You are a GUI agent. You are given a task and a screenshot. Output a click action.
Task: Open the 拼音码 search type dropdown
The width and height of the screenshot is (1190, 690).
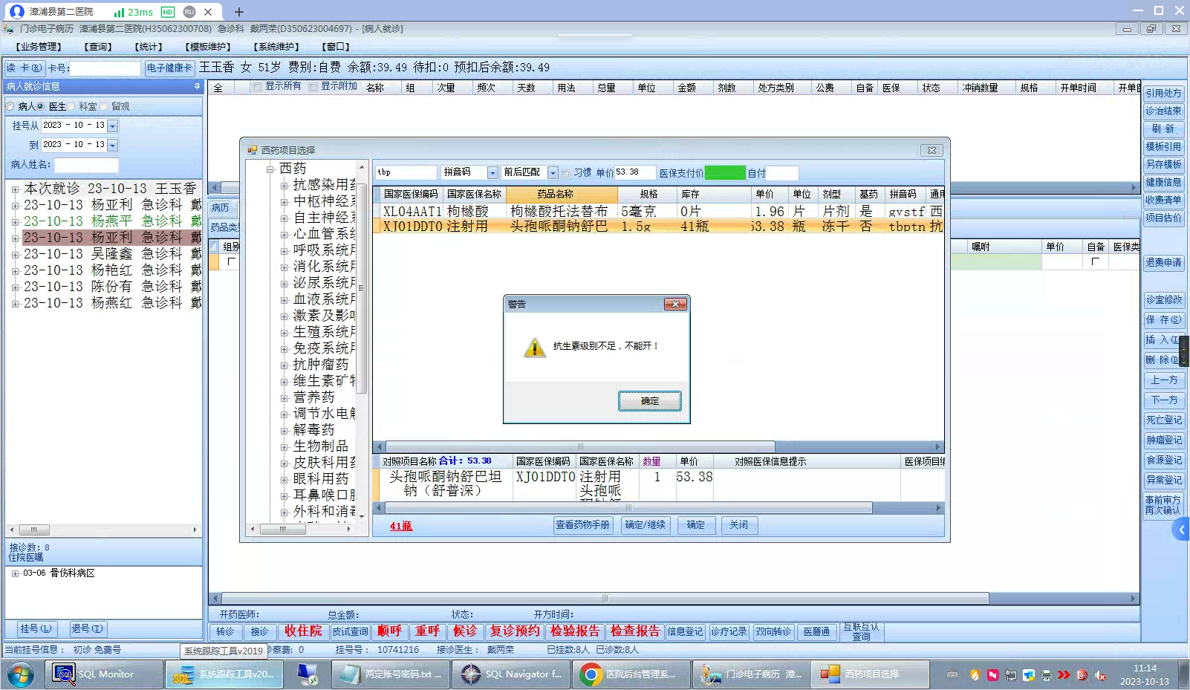(x=492, y=172)
